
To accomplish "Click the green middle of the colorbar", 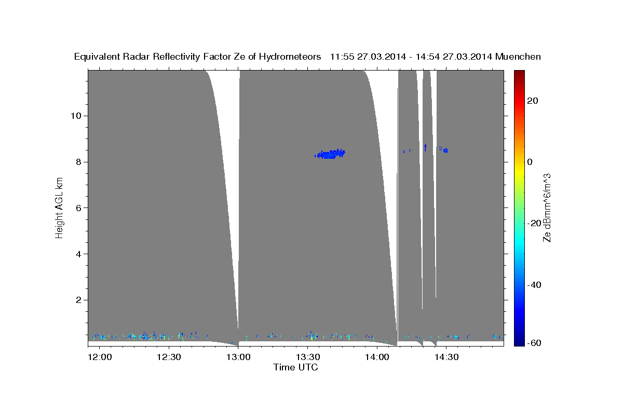I will (x=519, y=208).
